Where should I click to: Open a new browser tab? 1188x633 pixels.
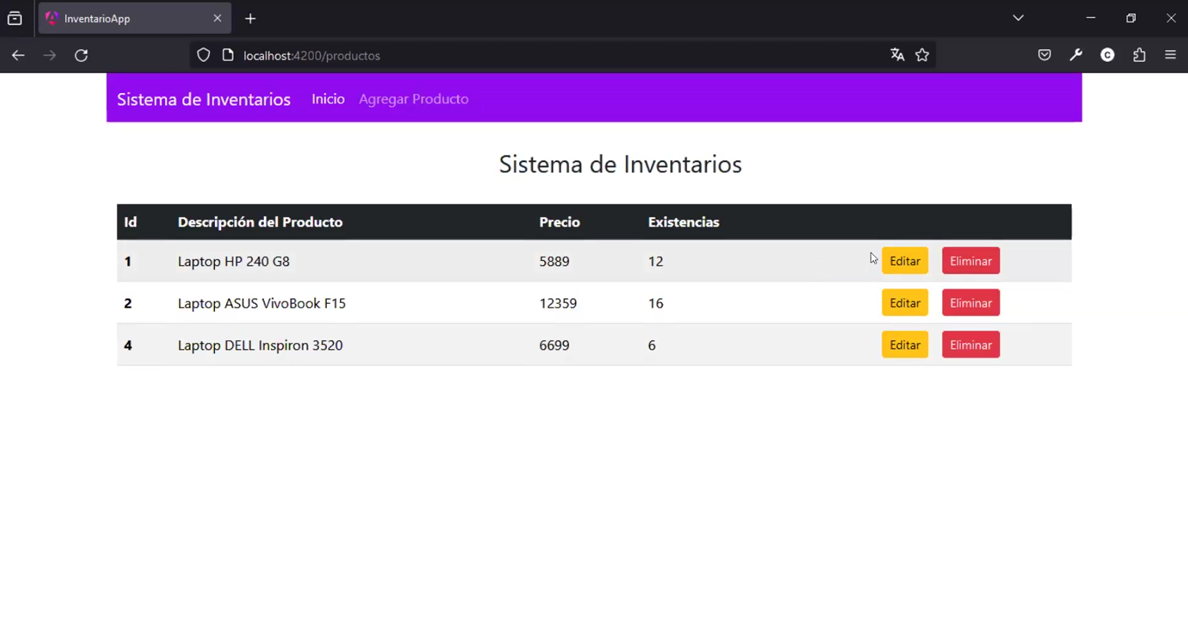pyautogui.click(x=250, y=19)
